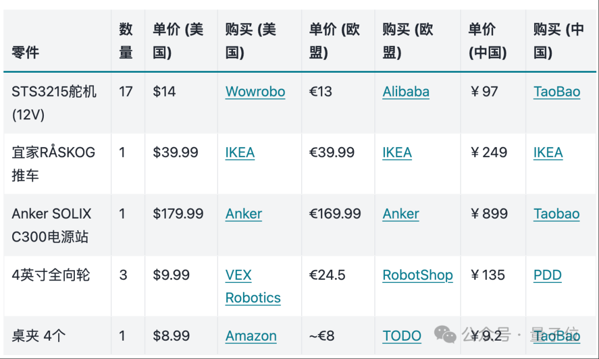
Task: Click the PDD purchase link
Action: 547,275
